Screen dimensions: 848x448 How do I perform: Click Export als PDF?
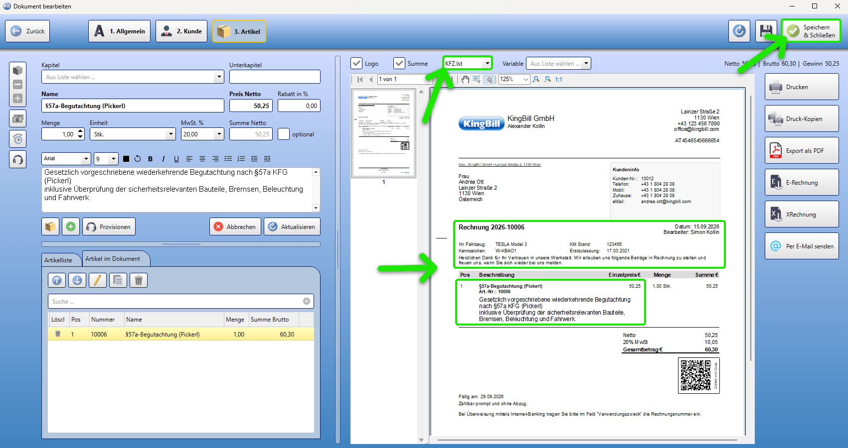click(802, 150)
